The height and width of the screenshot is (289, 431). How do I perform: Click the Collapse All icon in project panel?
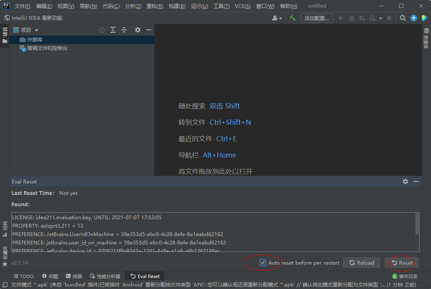[124, 30]
